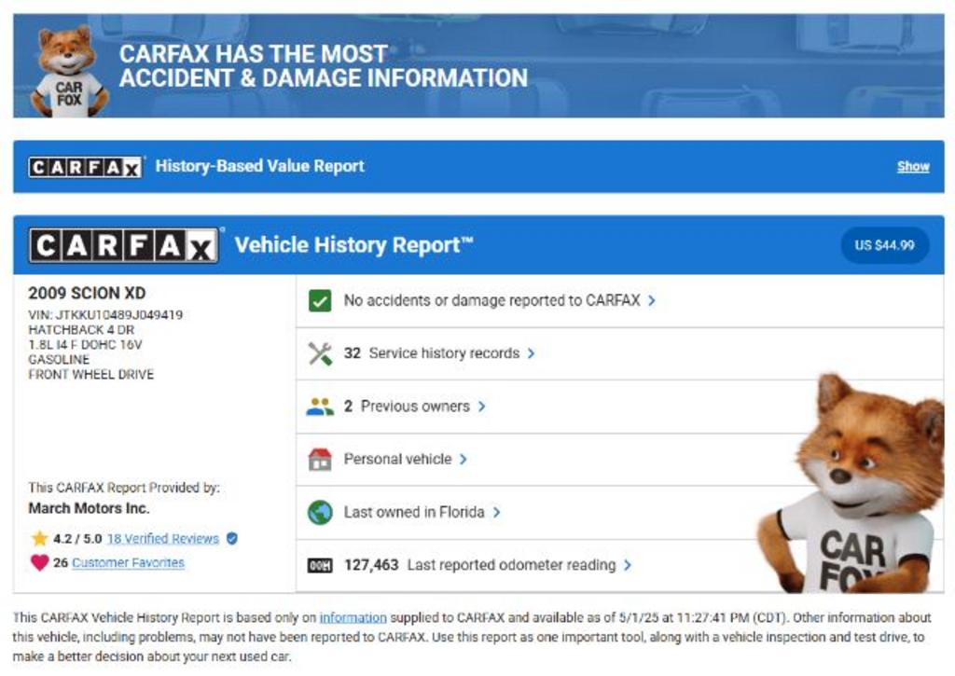The image size is (955, 676).
Task: Click the globe icon for Last owned
Action: [x=320, y=512]
